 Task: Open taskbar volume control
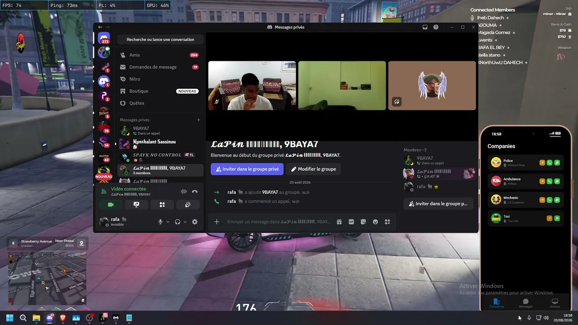coord(546,318)
